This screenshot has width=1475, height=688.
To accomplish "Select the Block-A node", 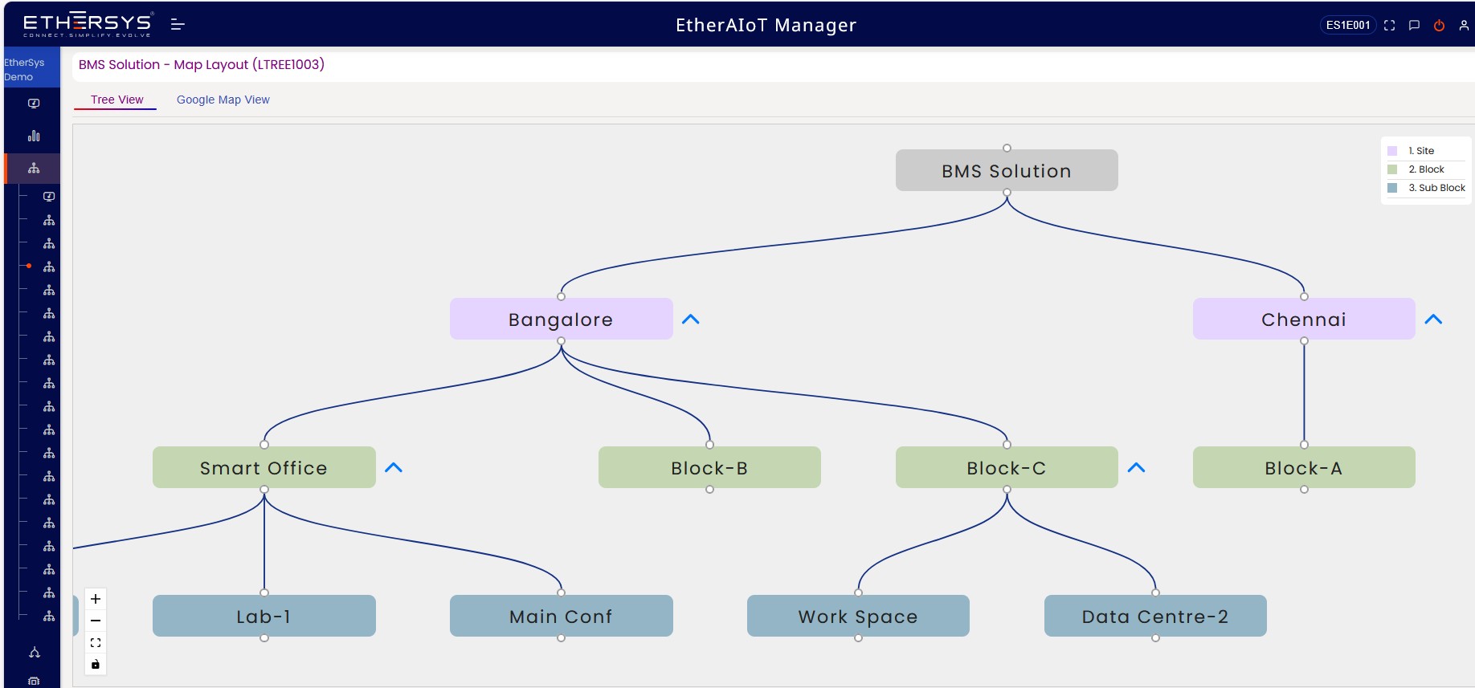I will tap(1304, 467).
